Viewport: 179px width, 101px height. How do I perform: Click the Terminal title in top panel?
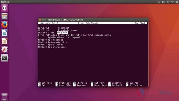(5, 2)
